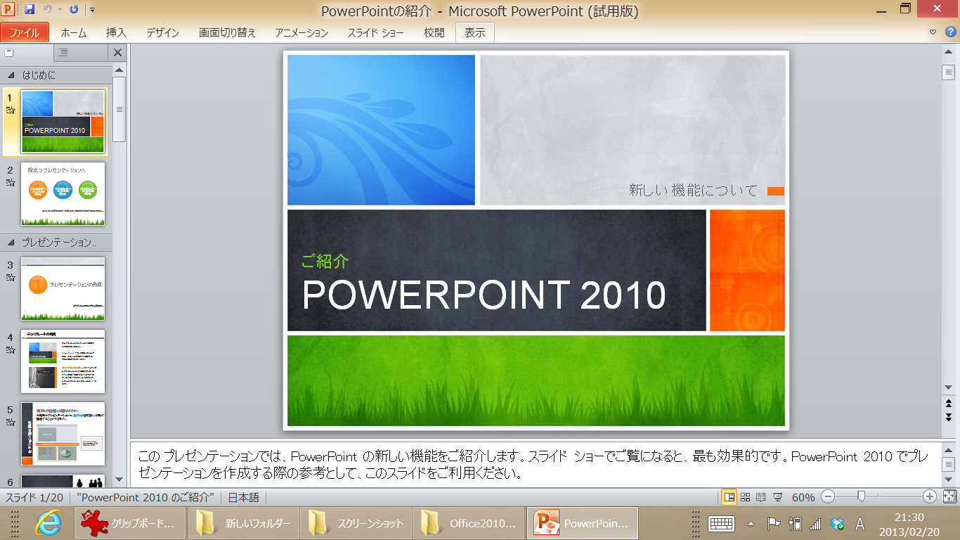Switch to the デザイン ribbon tab
This screenshot has width=960, height=540.
tap(162, 32)
